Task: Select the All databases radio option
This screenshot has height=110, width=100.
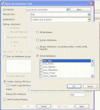Action: (37, 32)
